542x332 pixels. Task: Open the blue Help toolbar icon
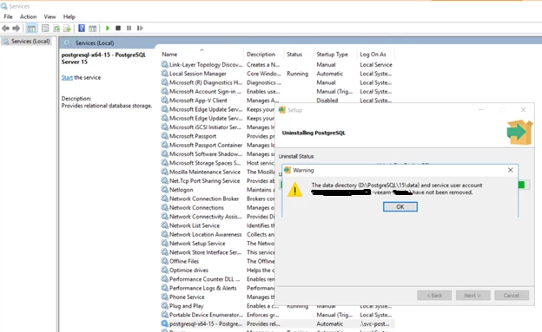click(x=82, y=29)
